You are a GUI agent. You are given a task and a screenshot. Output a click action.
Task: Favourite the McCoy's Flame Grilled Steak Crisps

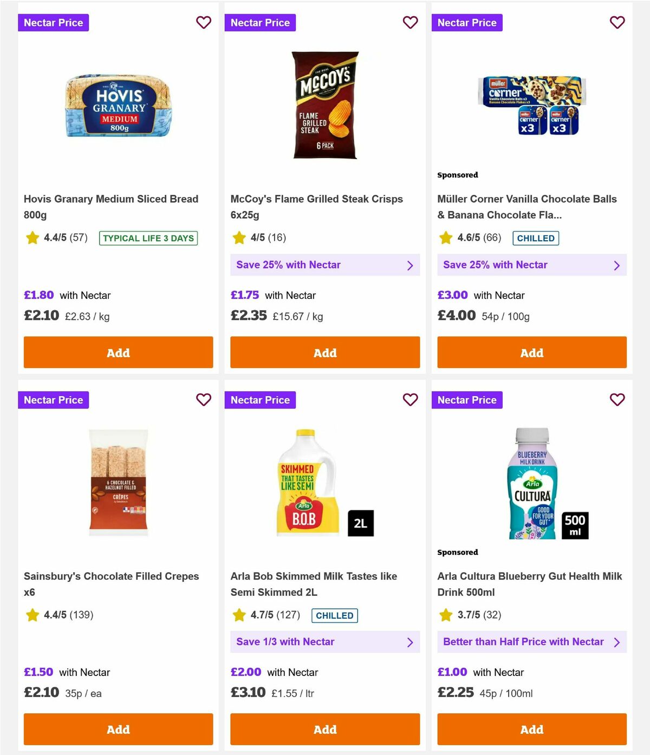pyautogui.click(x=410, y=22)
